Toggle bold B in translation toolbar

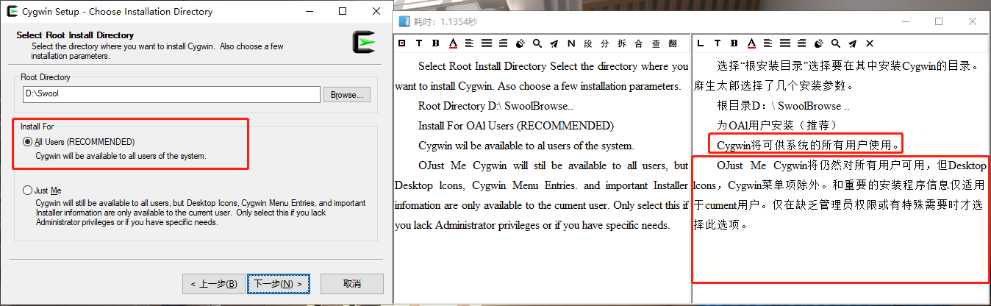(x=734, y=43)
